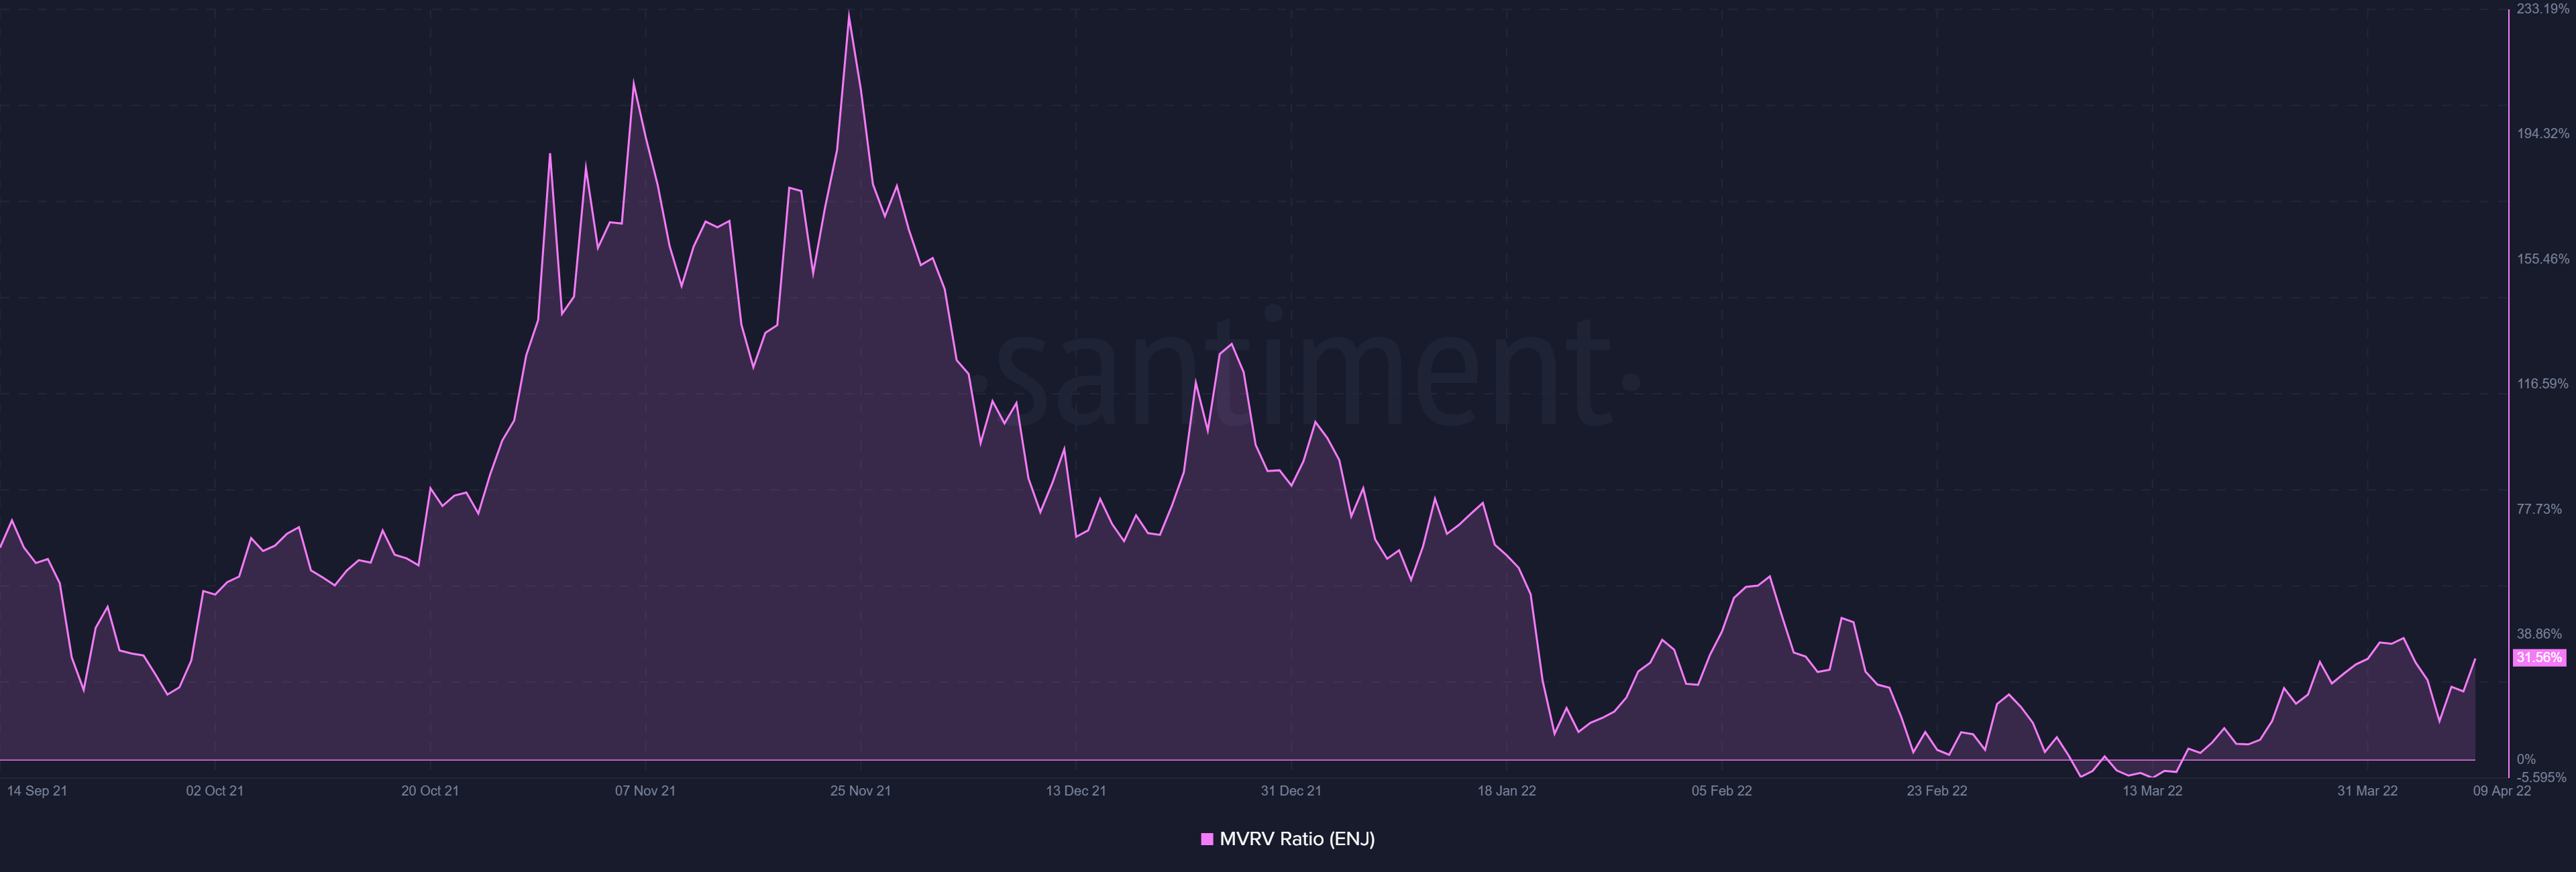Click the 07 Nov 21 date label
Screen dimensions: 2576x872
[x=645, y=791]
